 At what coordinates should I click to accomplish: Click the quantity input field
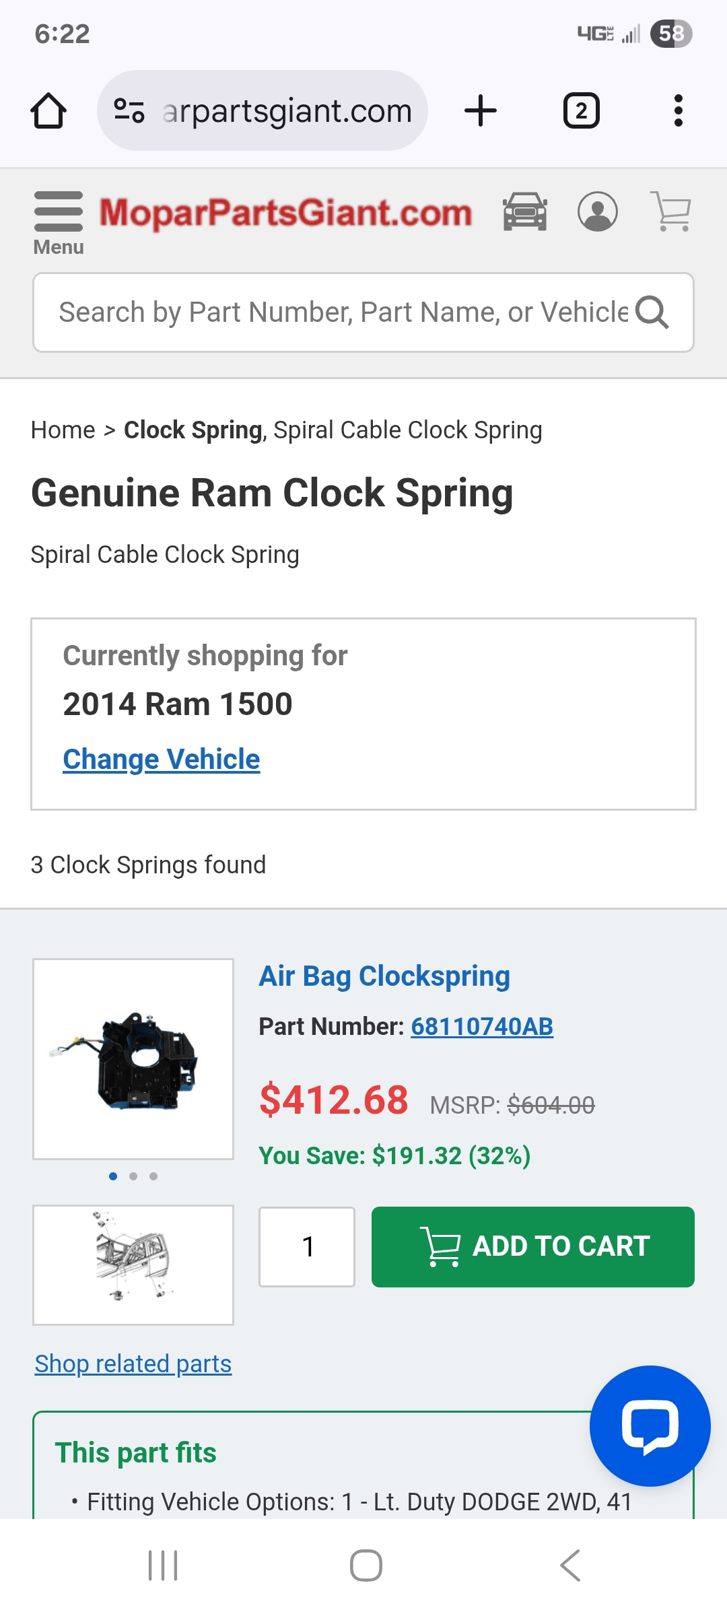(306, 1246)
